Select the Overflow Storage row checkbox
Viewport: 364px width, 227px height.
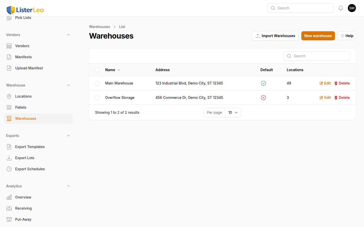point(97,98)
